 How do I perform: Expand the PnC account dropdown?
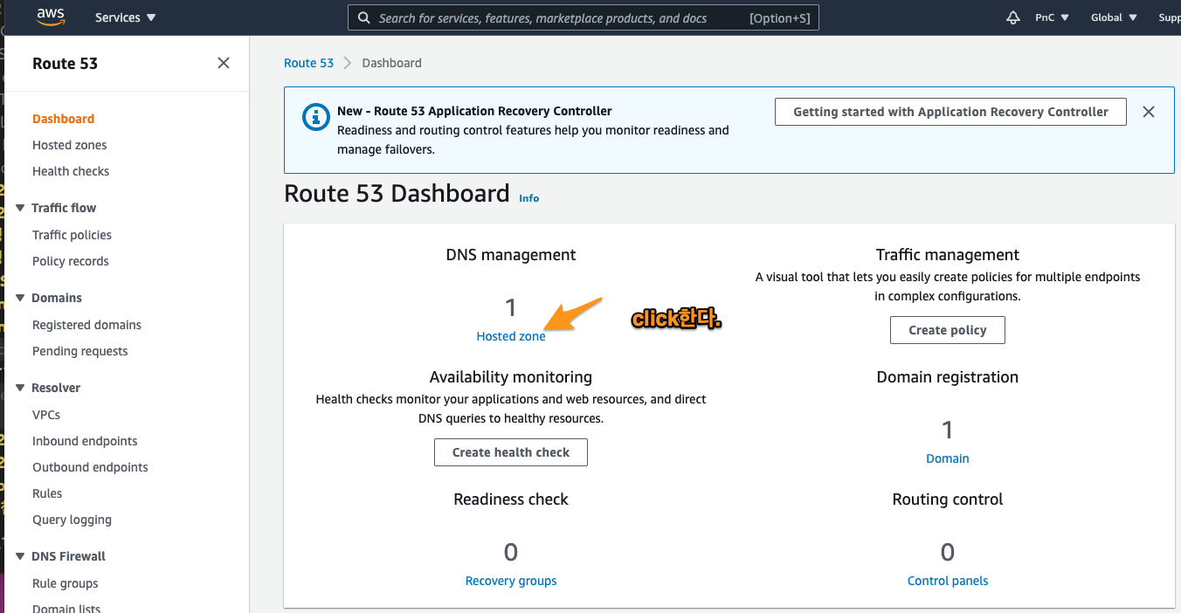coord(1052,17)
